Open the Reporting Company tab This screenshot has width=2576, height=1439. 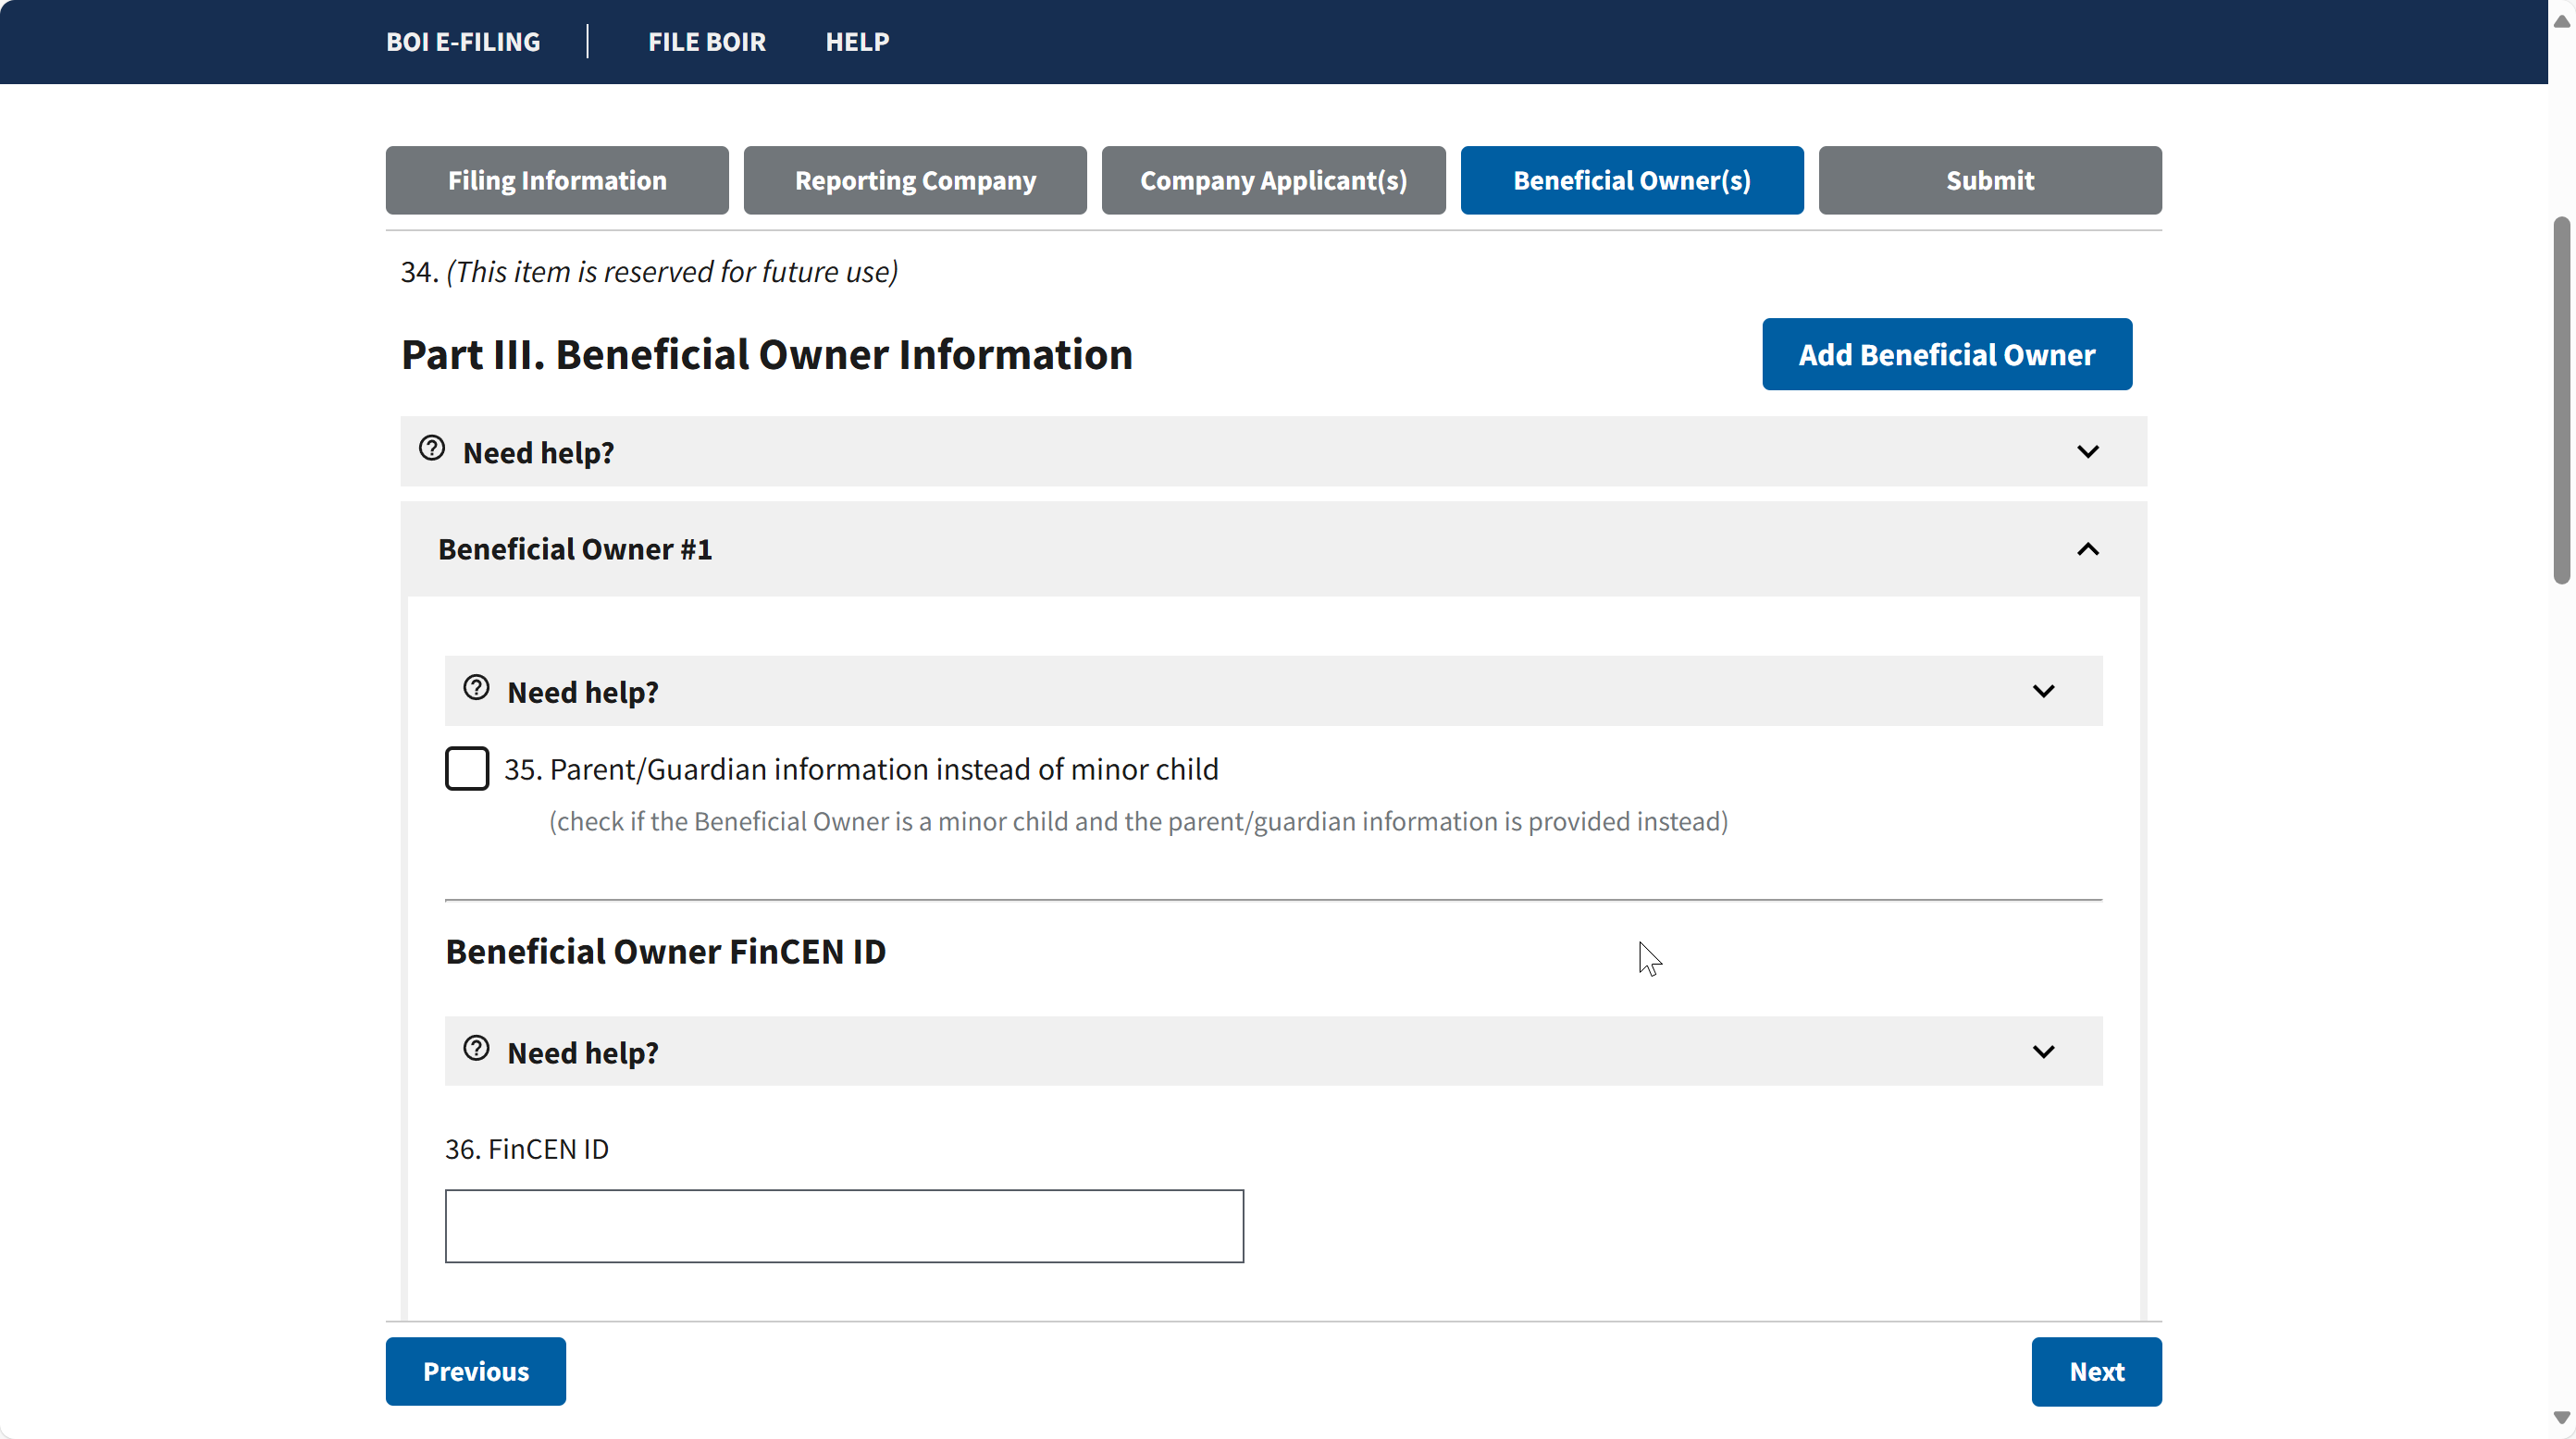(915, 181)
